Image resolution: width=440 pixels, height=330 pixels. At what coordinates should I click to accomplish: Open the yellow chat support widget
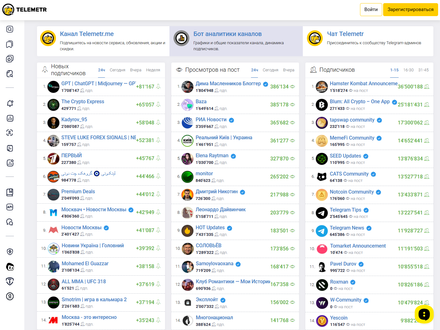coord(424,314)
